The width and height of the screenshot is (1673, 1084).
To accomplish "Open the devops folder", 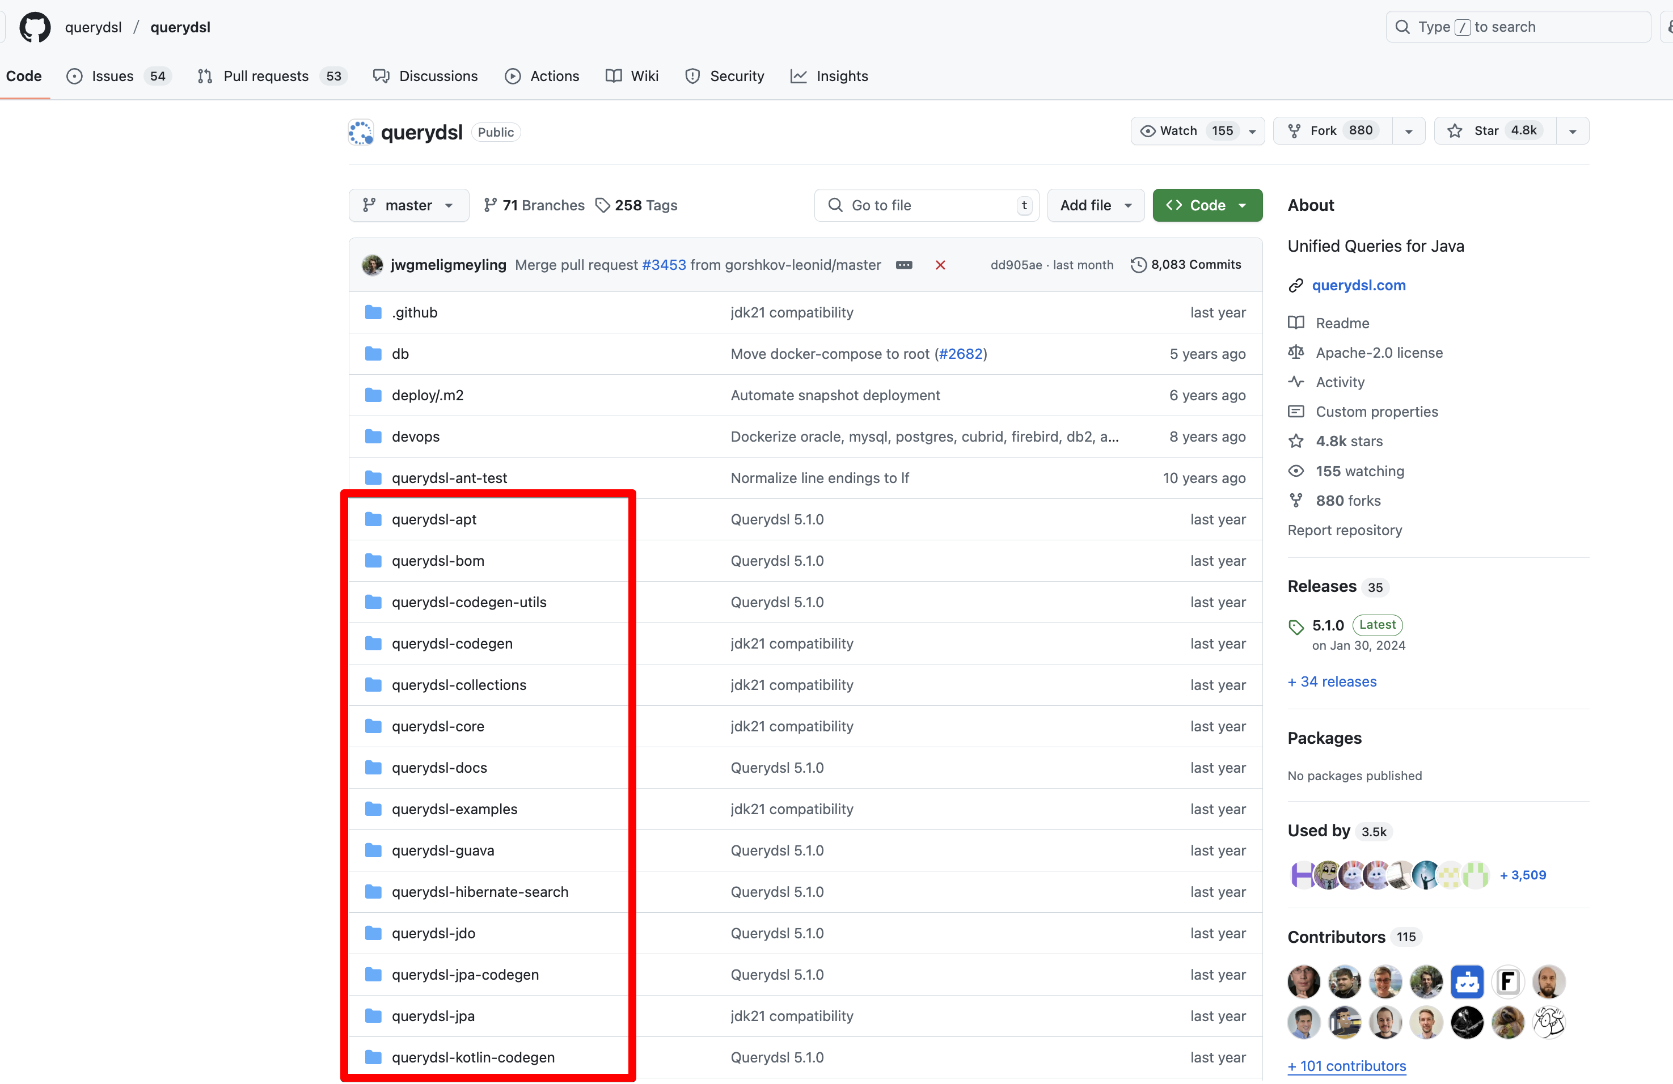I will pos(416,437).
